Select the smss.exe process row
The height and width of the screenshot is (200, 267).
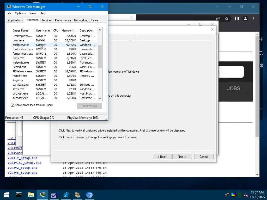point(54,89)
